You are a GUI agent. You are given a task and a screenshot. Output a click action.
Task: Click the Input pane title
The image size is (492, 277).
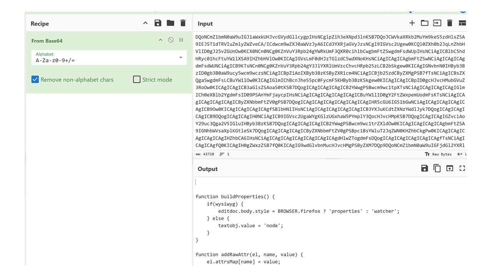click(205, 24)
